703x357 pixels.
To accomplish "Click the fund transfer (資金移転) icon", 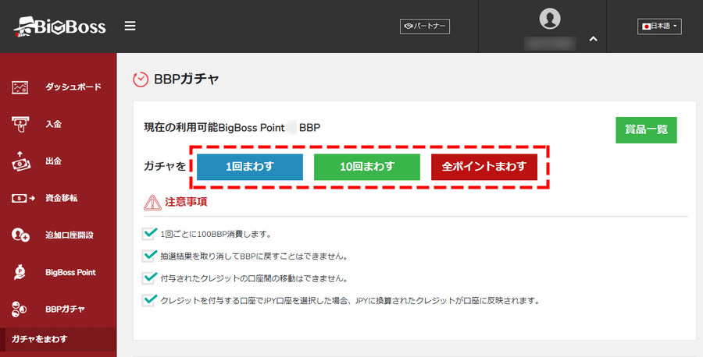I will pyautogui.click(x=23, y=198).
